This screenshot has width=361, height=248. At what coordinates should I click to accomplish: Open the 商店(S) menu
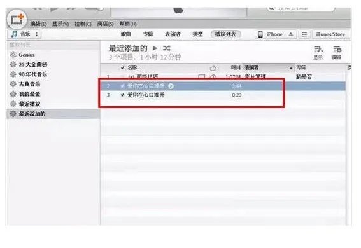tap(105, 24)
